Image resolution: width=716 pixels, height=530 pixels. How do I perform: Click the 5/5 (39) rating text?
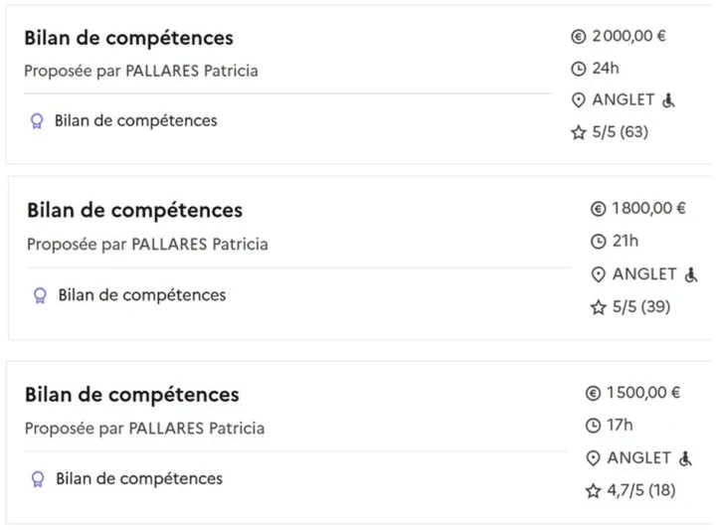pos(641,307)
